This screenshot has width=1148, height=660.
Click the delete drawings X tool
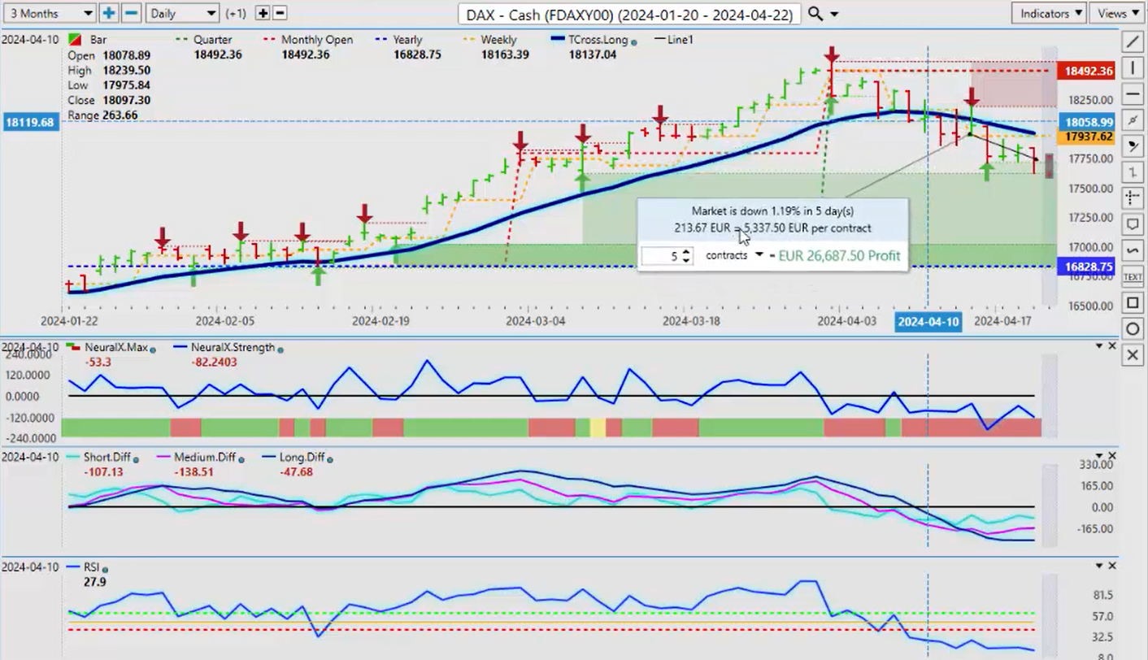1133,355
